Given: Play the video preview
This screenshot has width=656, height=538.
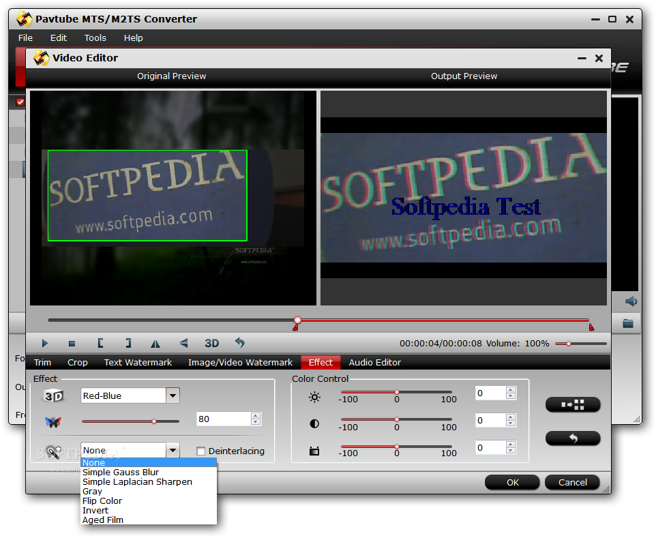Looking at the screenshot, I should (45, 344).
